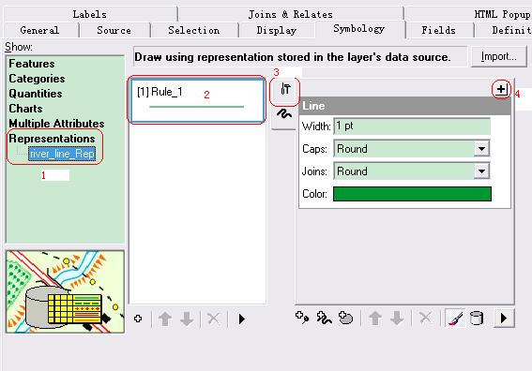Click the paintbrush display mode icon
Viewport: 532px width, 371px height.
click(455, 319)
